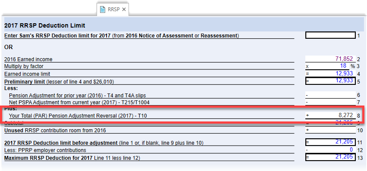Click the '2017 RRSP Deduction Limit' heading
Screen dimensions: 367x171
click(x=45, y=25)
